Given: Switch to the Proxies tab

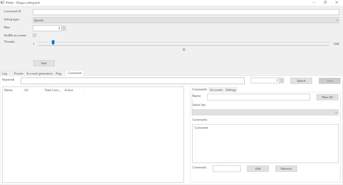Looking at the screenshot, I should [x=19, y=74].
